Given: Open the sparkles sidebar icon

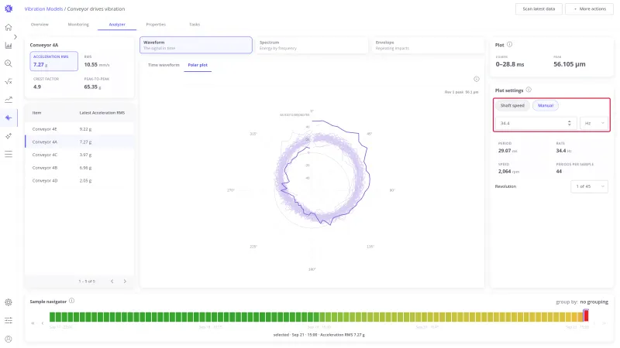Looking at the screenshot, I should pyautogui.click(x=9, y=136).
